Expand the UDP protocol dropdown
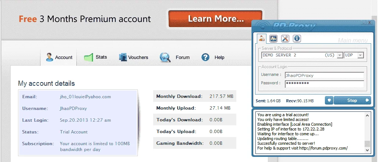 (x=361, y=55)
